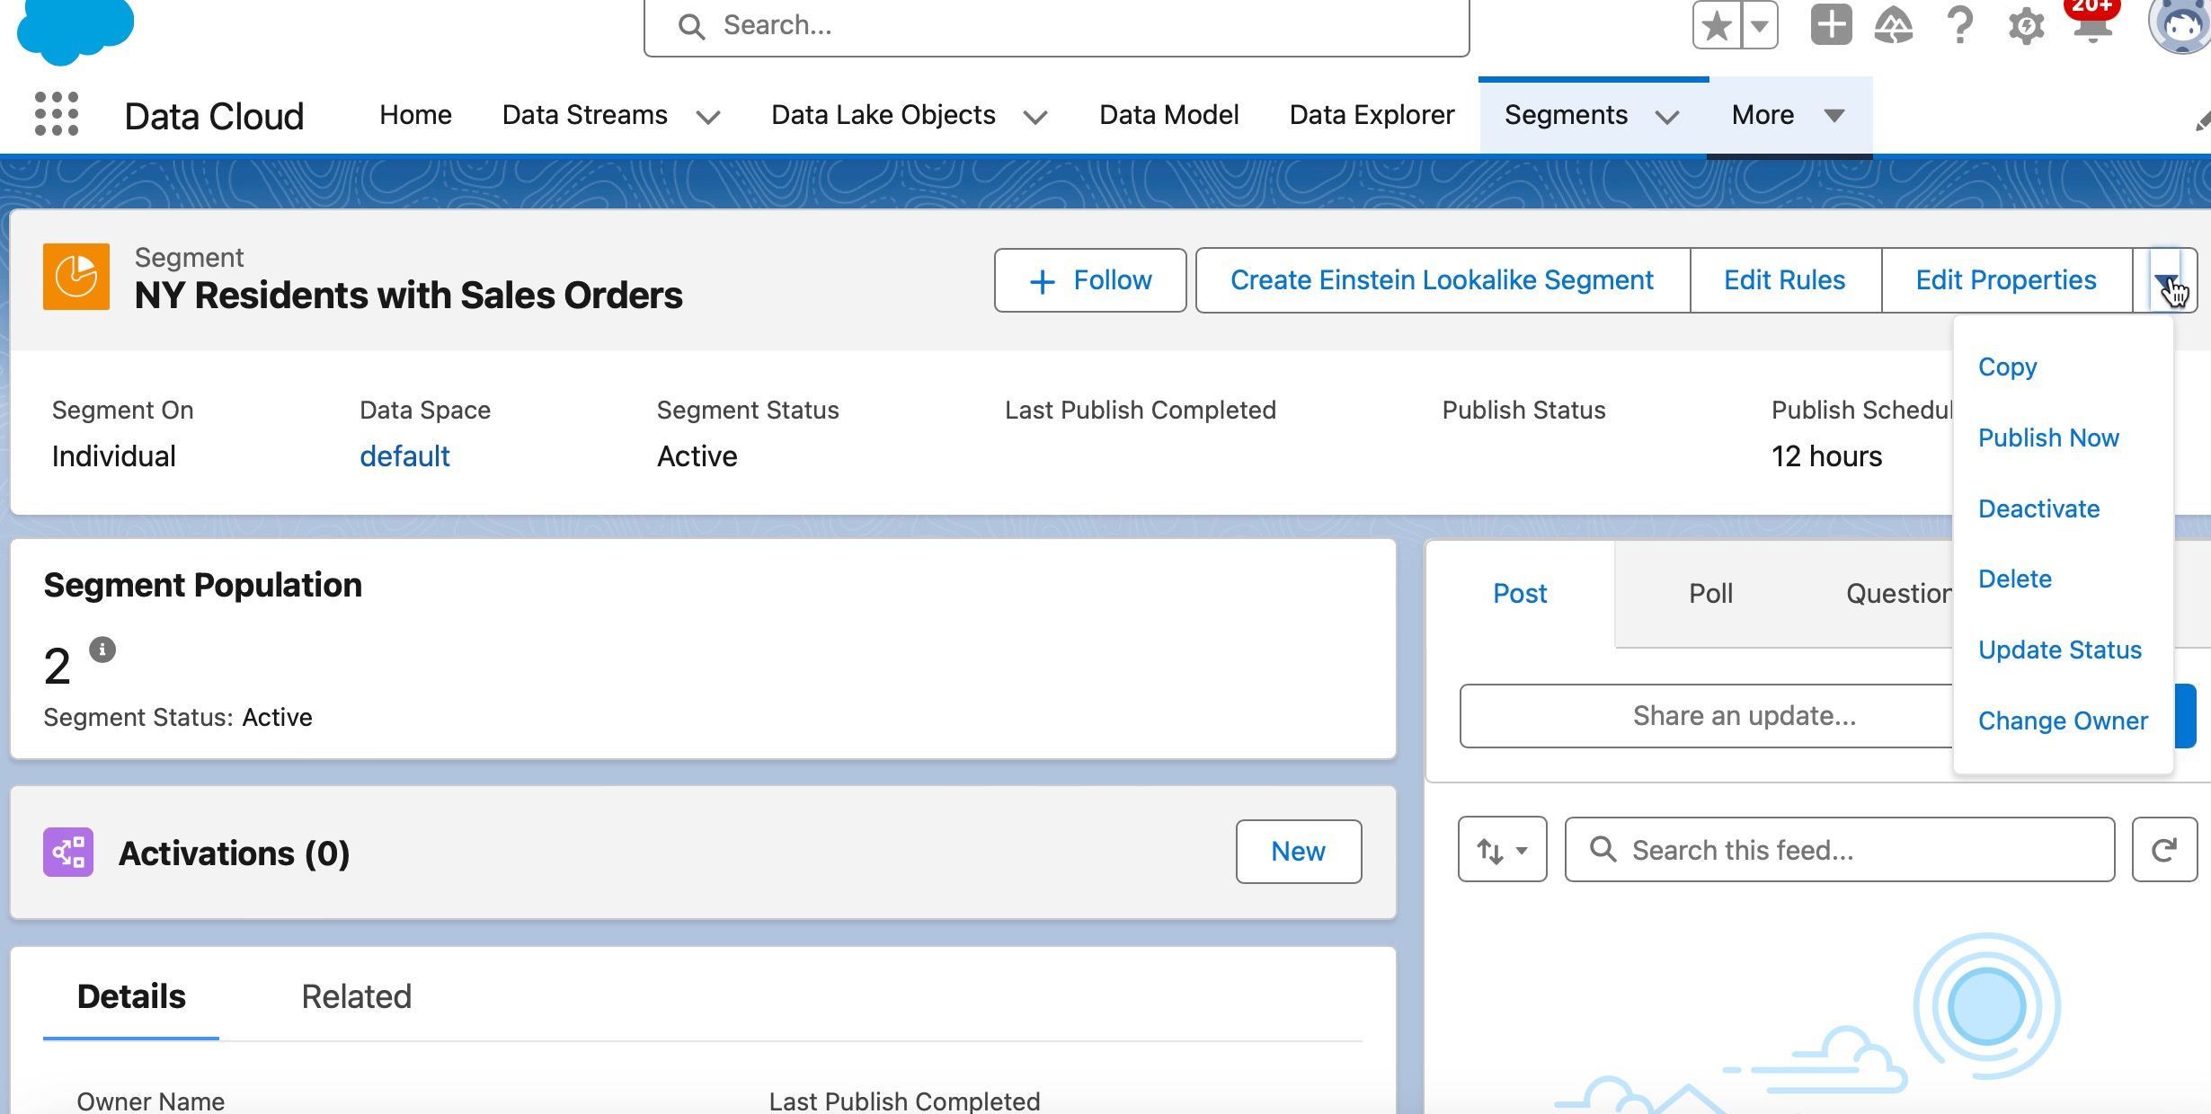This screenshot has height=1114, width=2211.
Task: Open the Segments tab
Action: pos(1566,115)
